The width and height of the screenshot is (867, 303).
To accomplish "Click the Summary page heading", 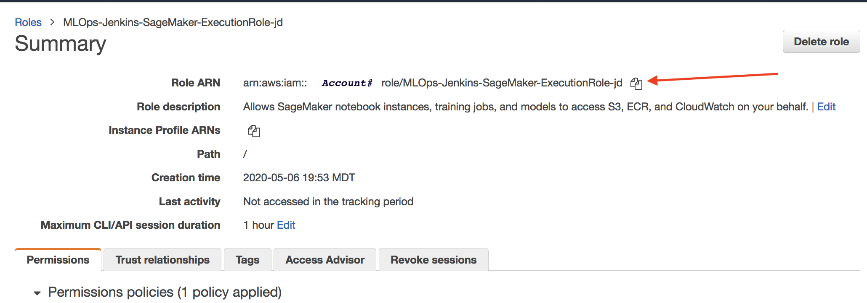I will [61, 44].
